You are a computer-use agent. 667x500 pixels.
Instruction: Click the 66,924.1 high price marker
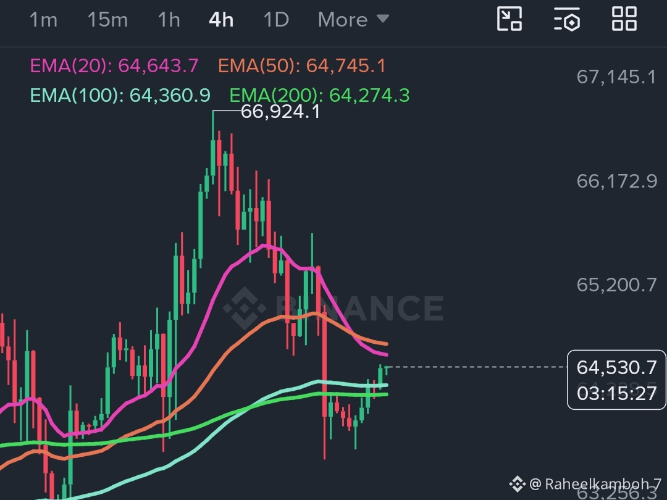[x=280, y=112]
